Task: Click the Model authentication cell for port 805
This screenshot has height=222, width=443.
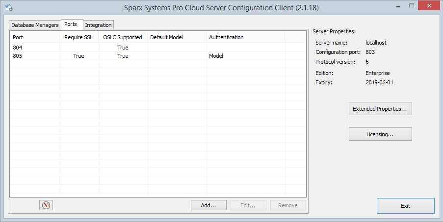Action: pos(216,56)
